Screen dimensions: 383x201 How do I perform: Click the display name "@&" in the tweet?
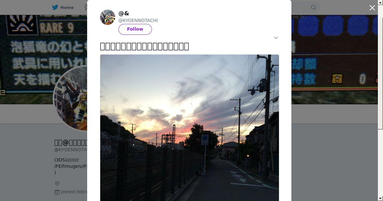(124, 13)
